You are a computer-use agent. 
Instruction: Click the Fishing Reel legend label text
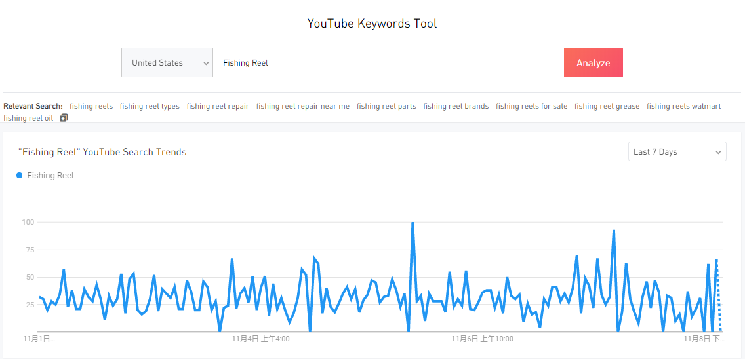50,175
